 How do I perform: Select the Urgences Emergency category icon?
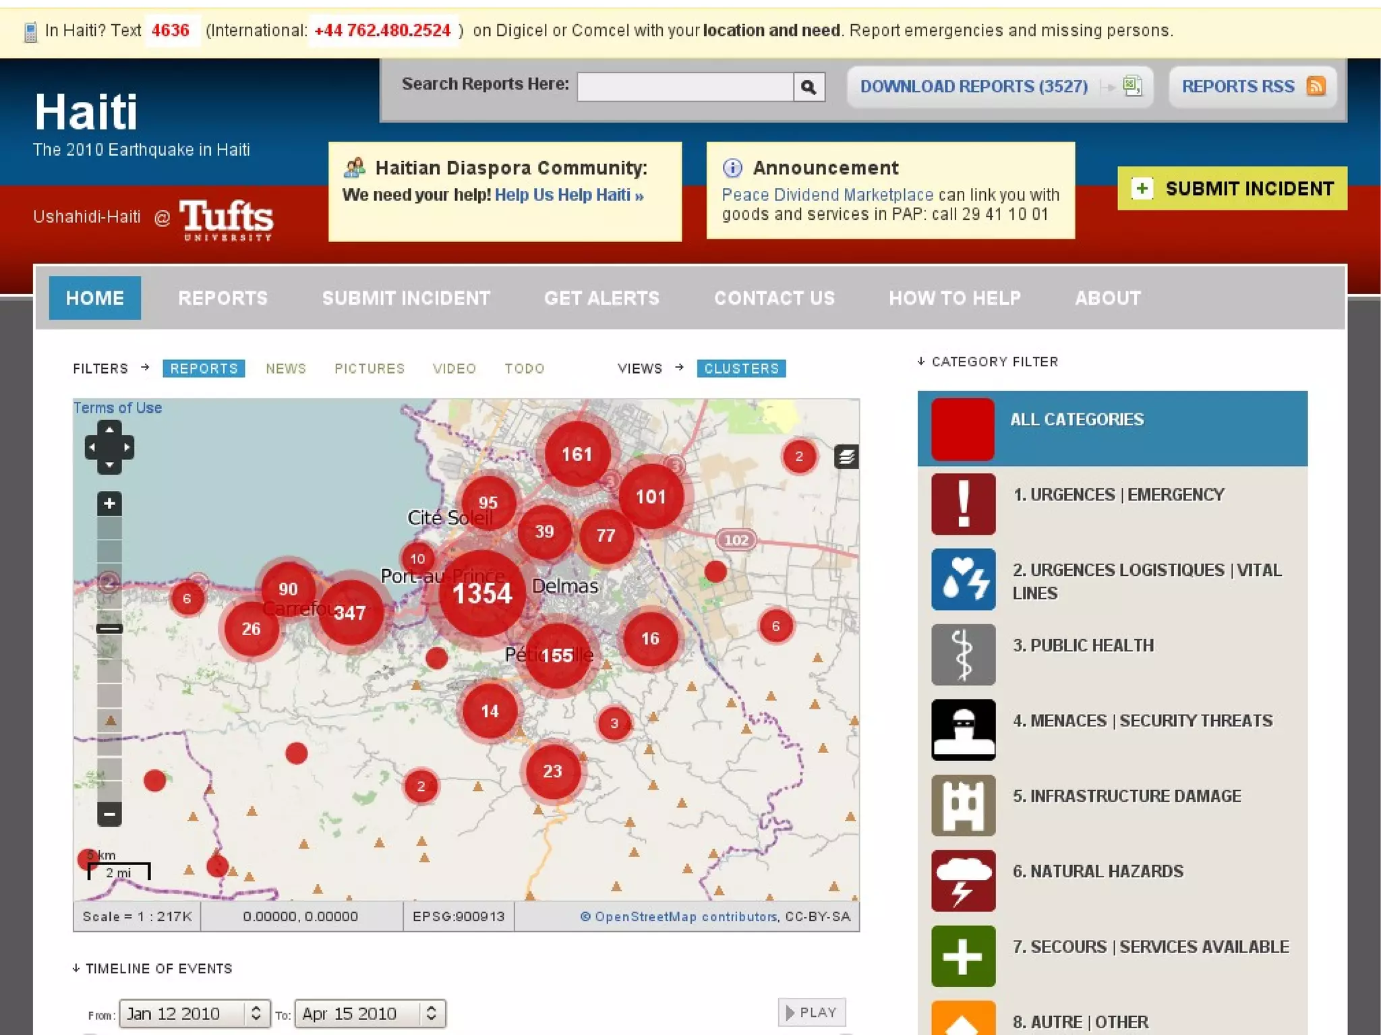pos(963,504)
